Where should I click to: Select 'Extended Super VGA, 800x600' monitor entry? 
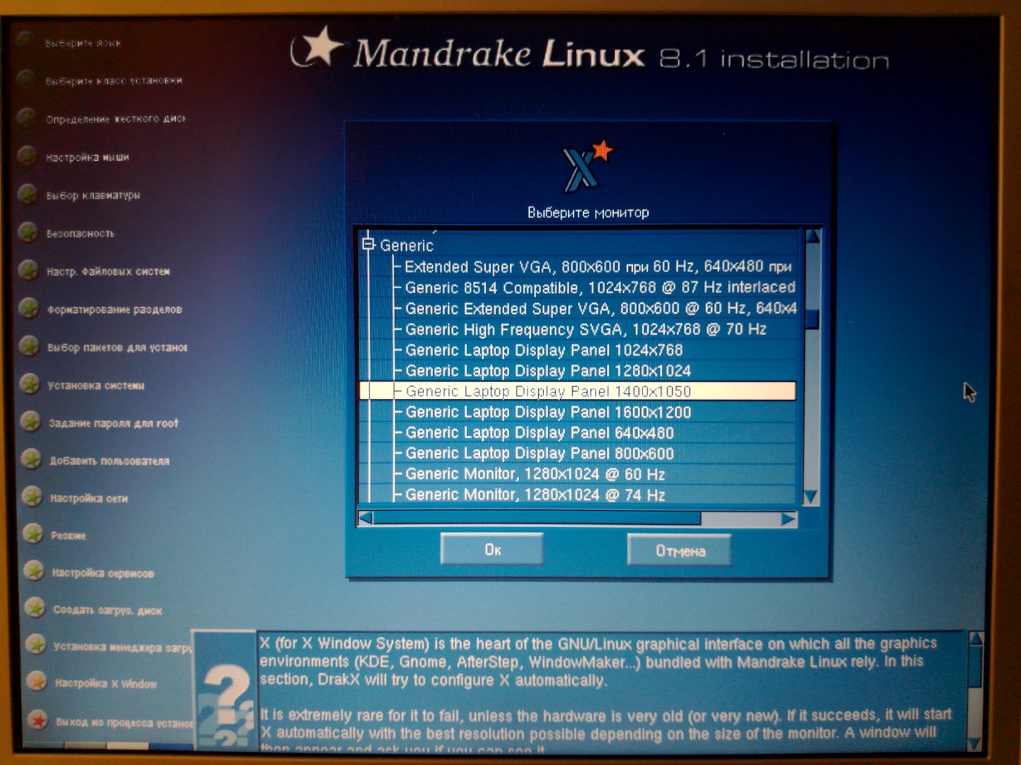tap(598, 267)
